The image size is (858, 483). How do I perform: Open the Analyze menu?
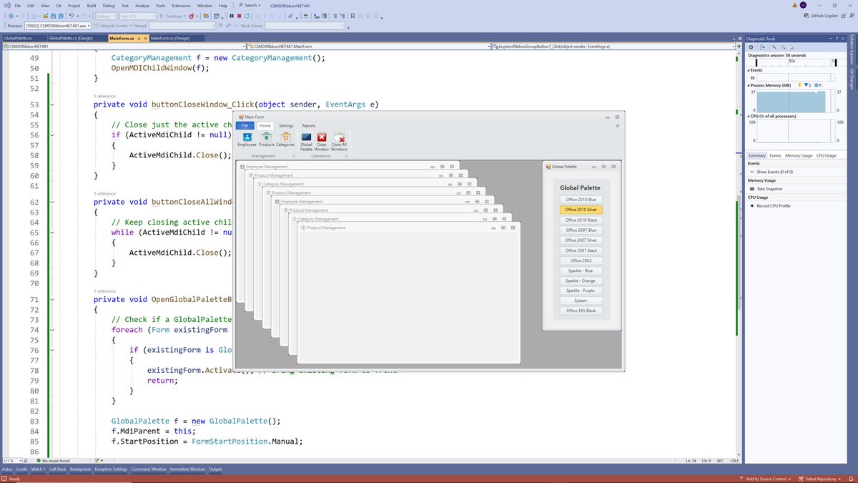coord(142,6)
